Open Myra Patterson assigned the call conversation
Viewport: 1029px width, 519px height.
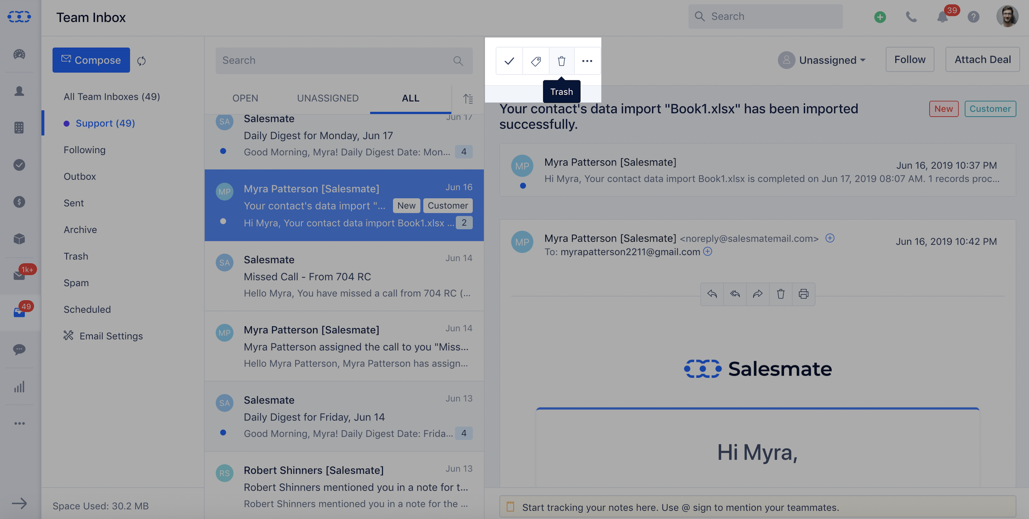(344, 346)
